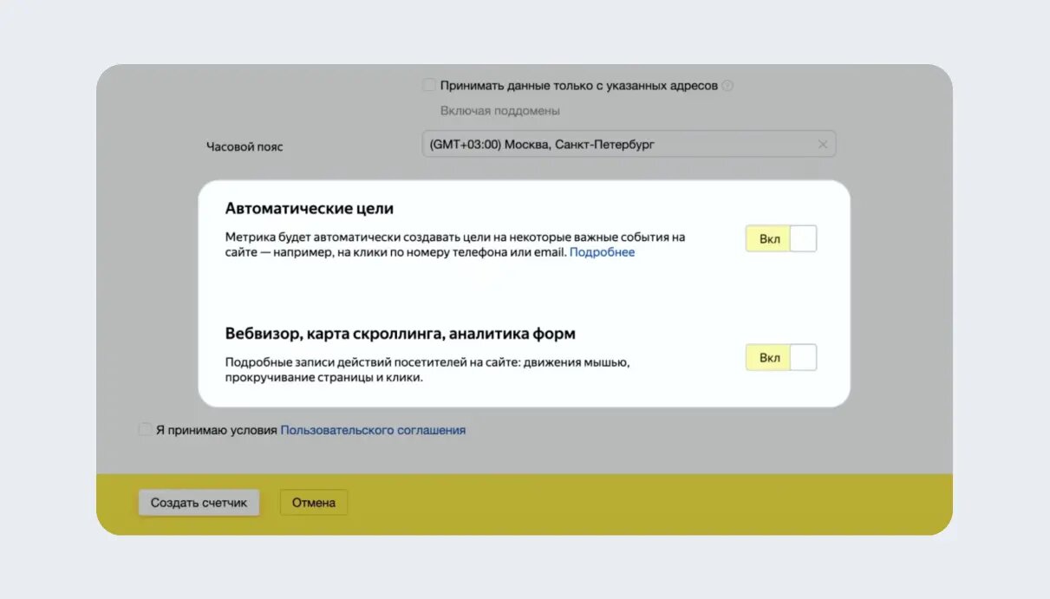Image resolution: width=1050 pixels, height=599 pixels.
Task: Click the Я принимаю условия label text
Action: click(x=216, y=430)
